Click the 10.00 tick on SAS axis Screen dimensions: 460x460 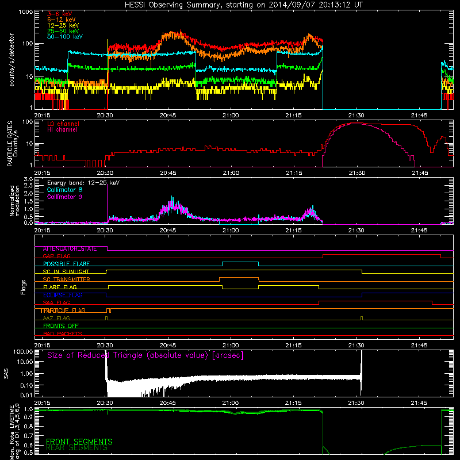25,362
